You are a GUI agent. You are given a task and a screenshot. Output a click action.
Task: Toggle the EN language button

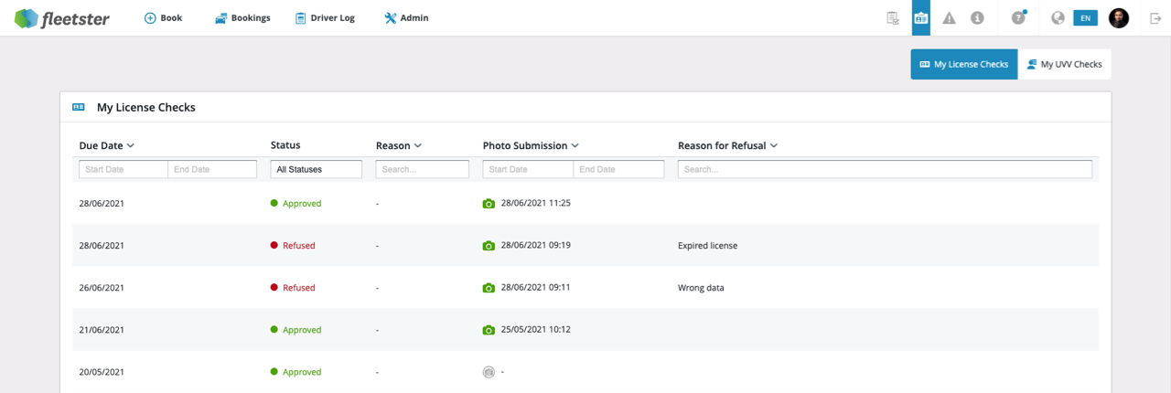[1085, 17]
